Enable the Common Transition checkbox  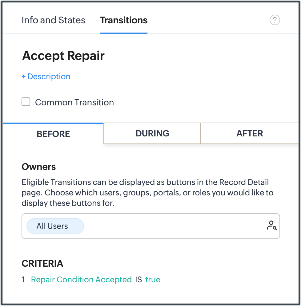(x=26, y=102)
